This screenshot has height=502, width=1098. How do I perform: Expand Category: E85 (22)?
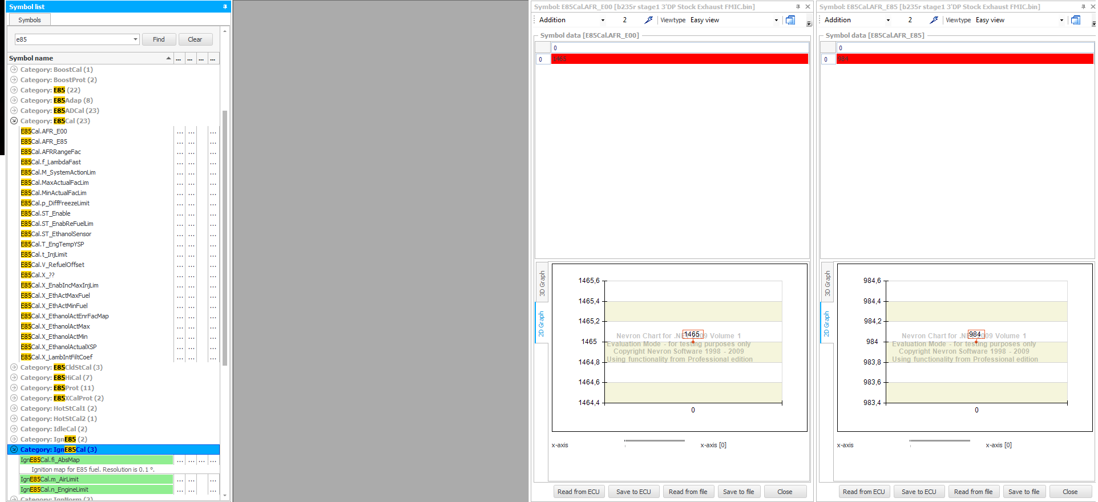[14, 90]
